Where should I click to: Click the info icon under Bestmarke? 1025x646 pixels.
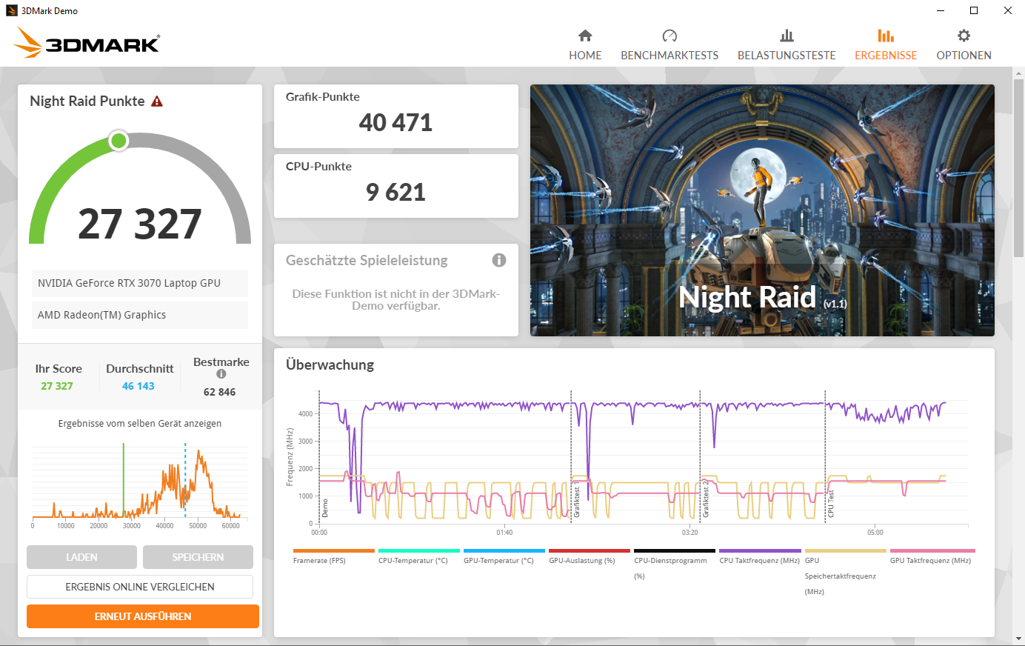coord(221,374)
